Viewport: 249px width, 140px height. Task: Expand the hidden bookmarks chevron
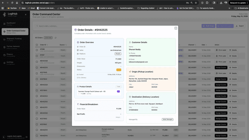point(229,8)
